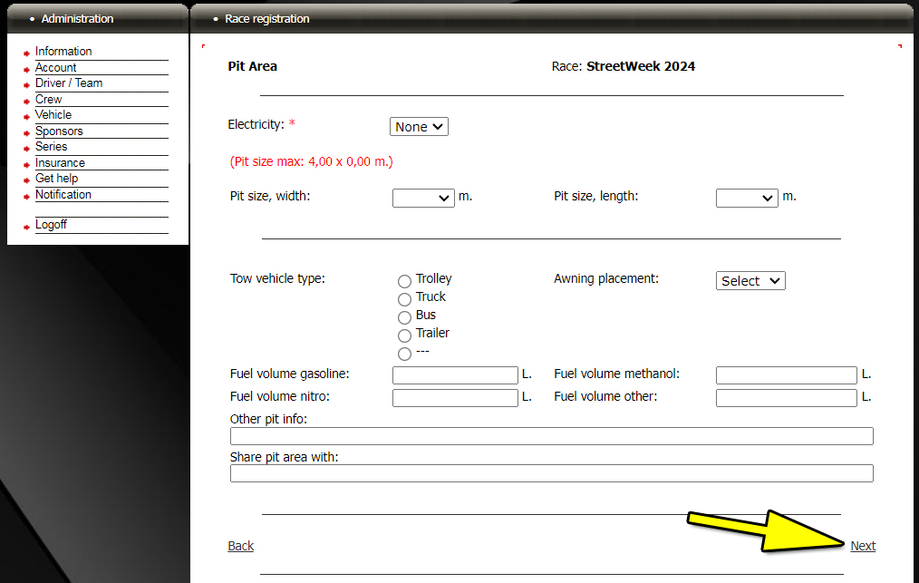Image resolution: width=919 pixels, height=583 pixels.
Task: Click the Fuel volume other input field
Action: pos(787,398)
